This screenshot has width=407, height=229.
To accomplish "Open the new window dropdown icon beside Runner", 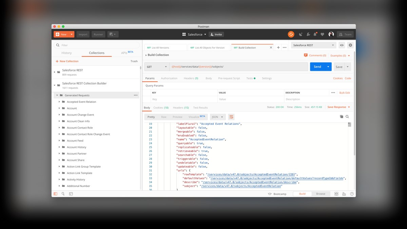I will (x=113, y=34).
